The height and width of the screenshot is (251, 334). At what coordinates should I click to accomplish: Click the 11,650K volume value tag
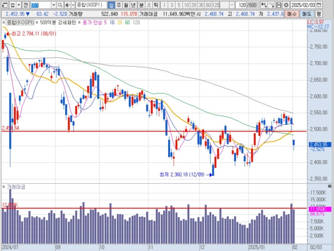point(320,209)
